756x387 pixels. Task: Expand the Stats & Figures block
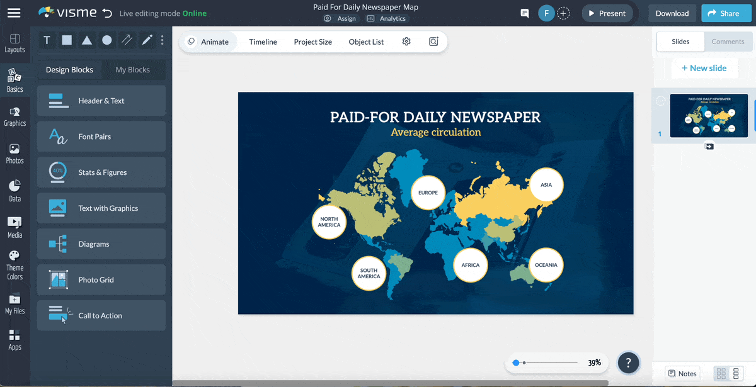click(101, 172)
